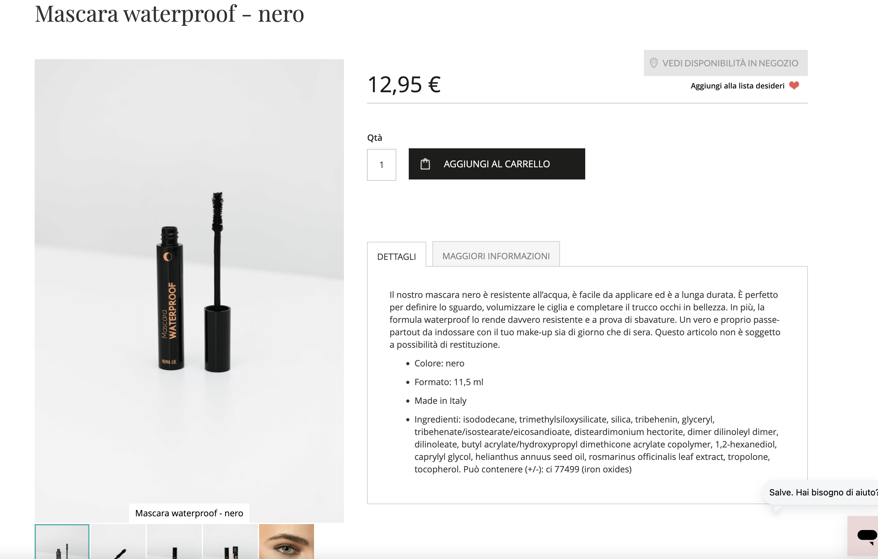Click the main mascara product photo
878x559 pixels.
(x=189, y=284)
